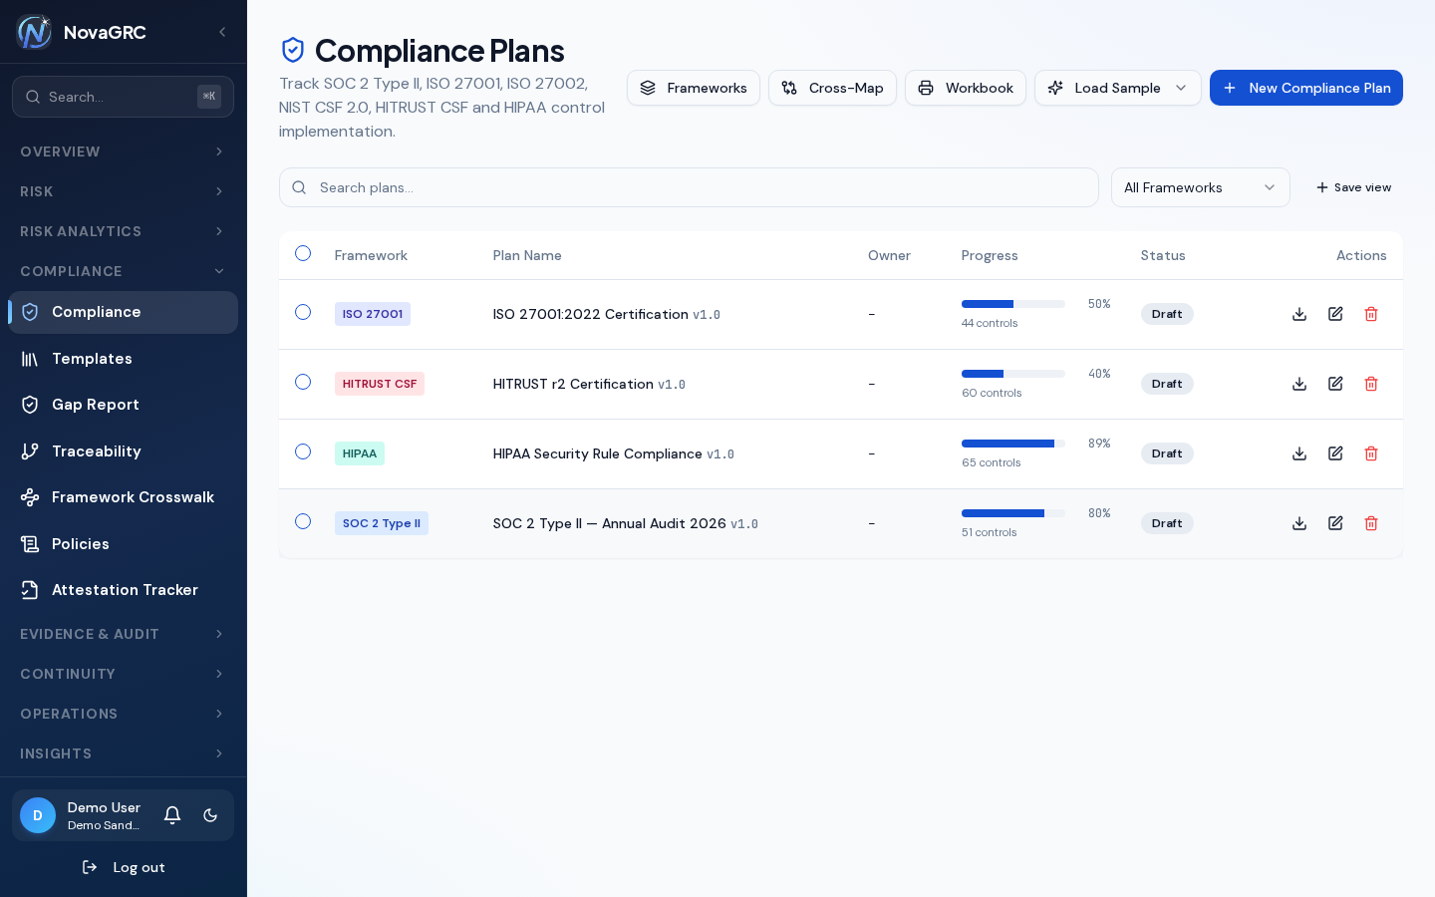Viewport: 1435px width, 897px height.
Task: Click the green HIPAA framework badge
Action: pos(360,453)
